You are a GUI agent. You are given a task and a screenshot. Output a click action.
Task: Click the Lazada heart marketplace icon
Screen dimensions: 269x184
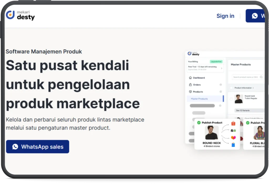233,138
